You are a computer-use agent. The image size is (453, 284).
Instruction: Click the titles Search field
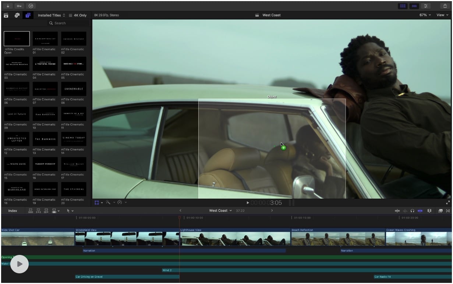click(x=68, y=23)
